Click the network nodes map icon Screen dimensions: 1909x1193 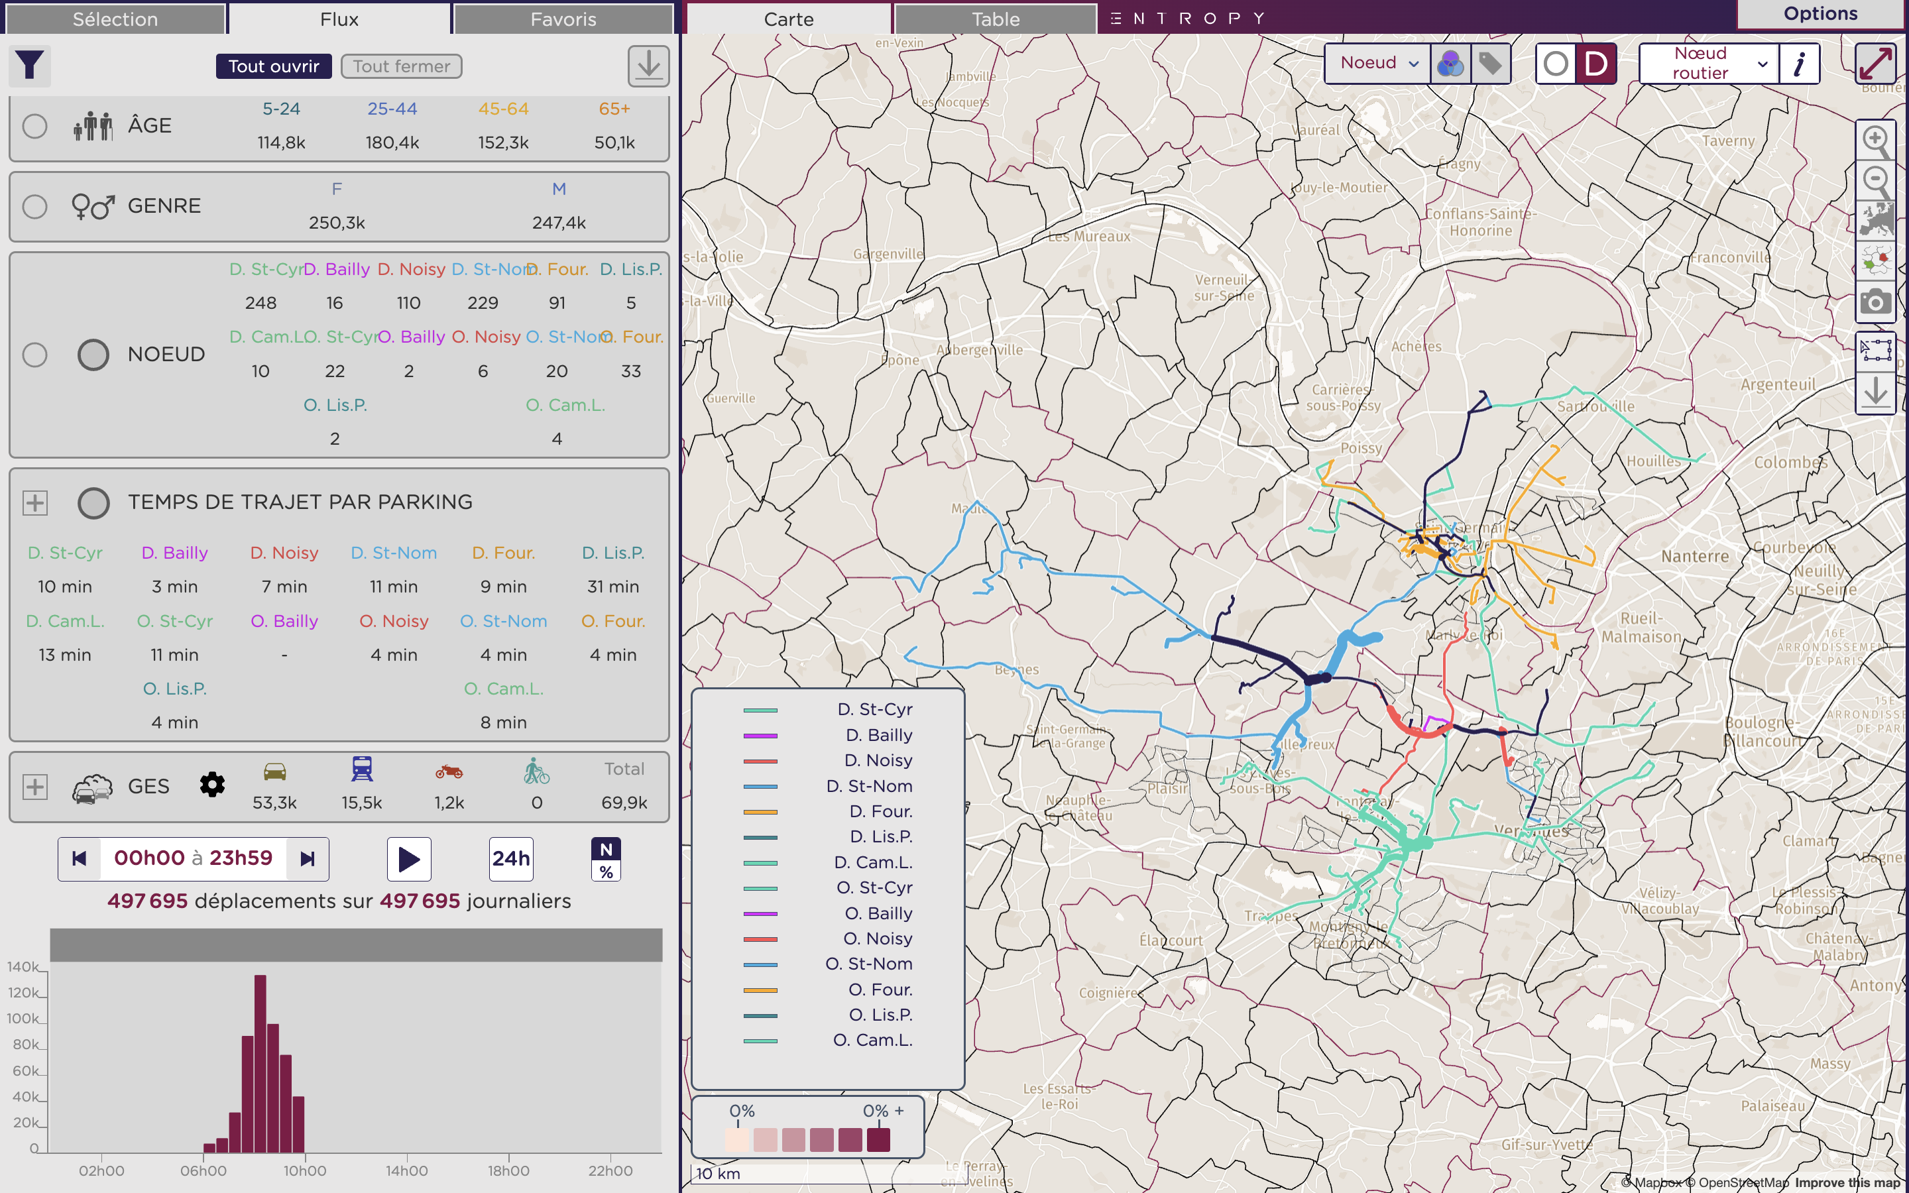point(1876,260)
